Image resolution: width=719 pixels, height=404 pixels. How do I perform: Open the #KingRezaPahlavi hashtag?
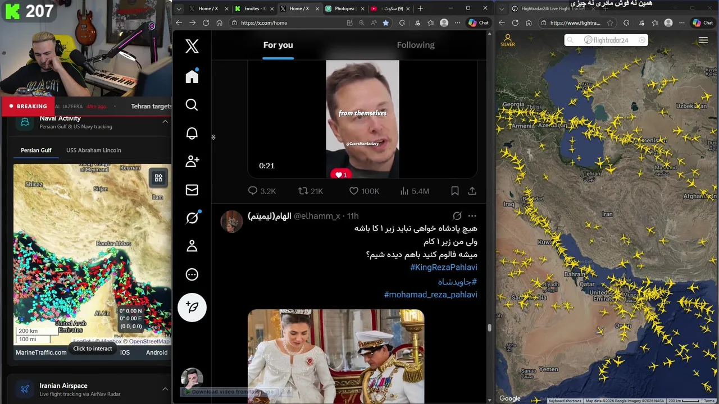click(444, 268)
